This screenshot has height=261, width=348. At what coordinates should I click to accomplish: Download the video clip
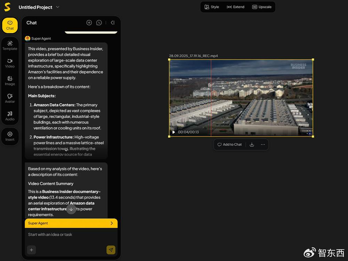click(x=252, y=144)
